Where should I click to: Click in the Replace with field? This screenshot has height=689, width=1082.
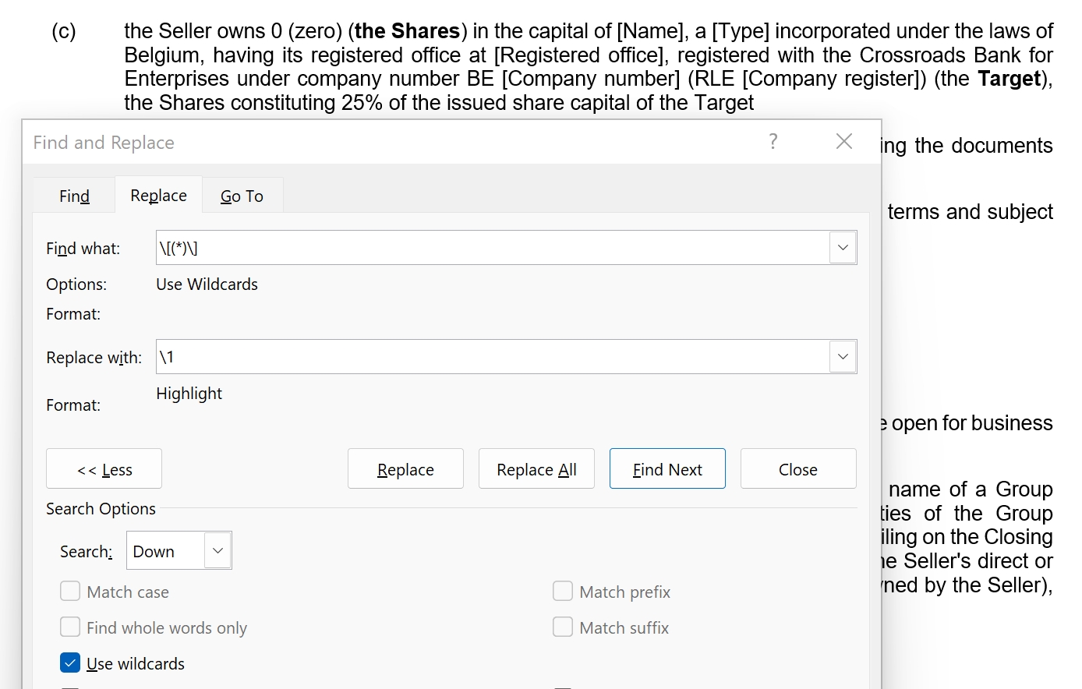click(x=493, y=357)
